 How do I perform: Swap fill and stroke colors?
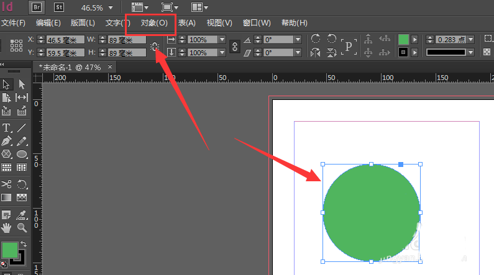24,244
